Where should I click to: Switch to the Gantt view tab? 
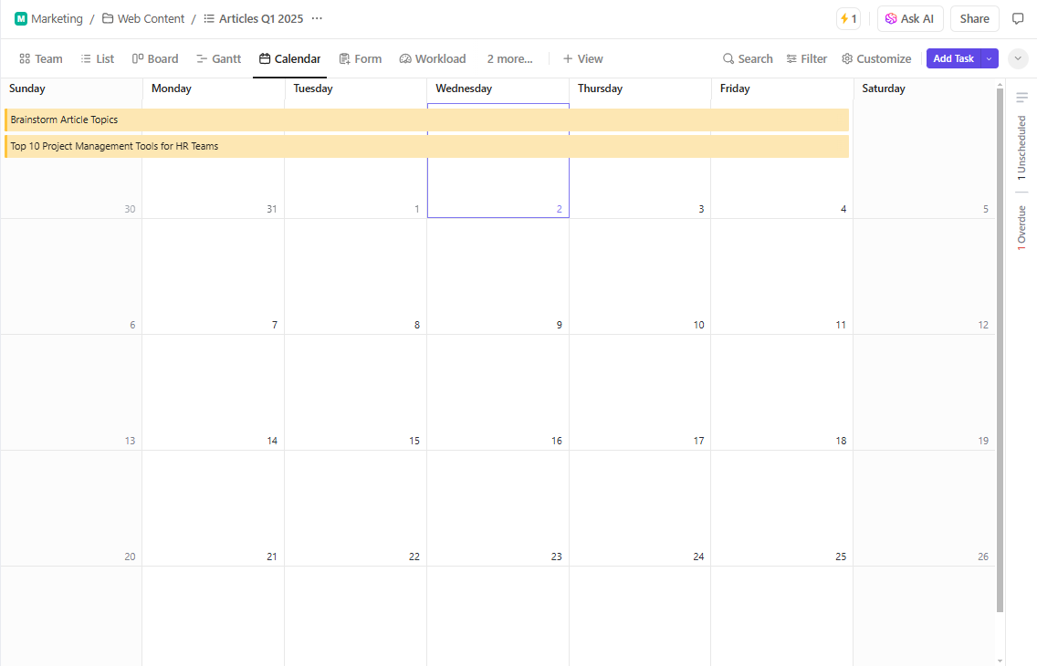[219, 58]
